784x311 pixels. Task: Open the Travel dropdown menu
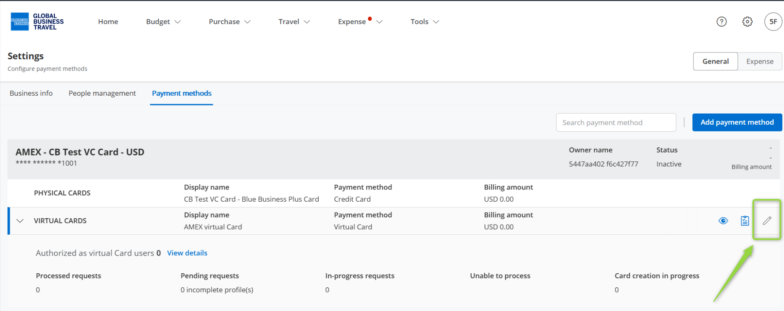(294, 22)
